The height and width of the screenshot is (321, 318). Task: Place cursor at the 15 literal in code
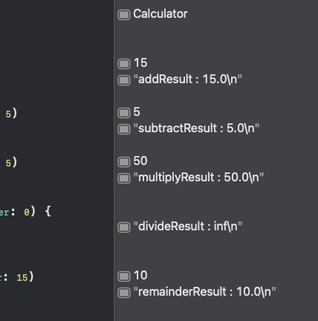click(22, 278)
